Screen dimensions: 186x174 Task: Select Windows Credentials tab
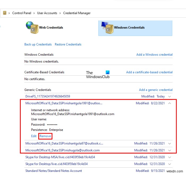135,28
